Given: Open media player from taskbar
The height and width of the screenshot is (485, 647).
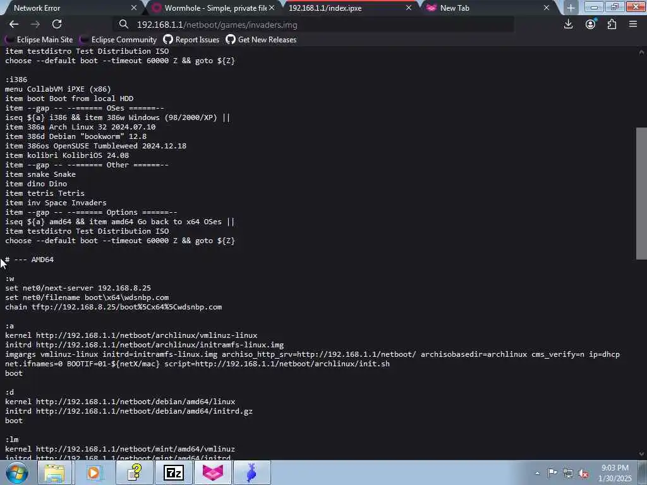Looking at the screenshot, I should click(94, 472).
